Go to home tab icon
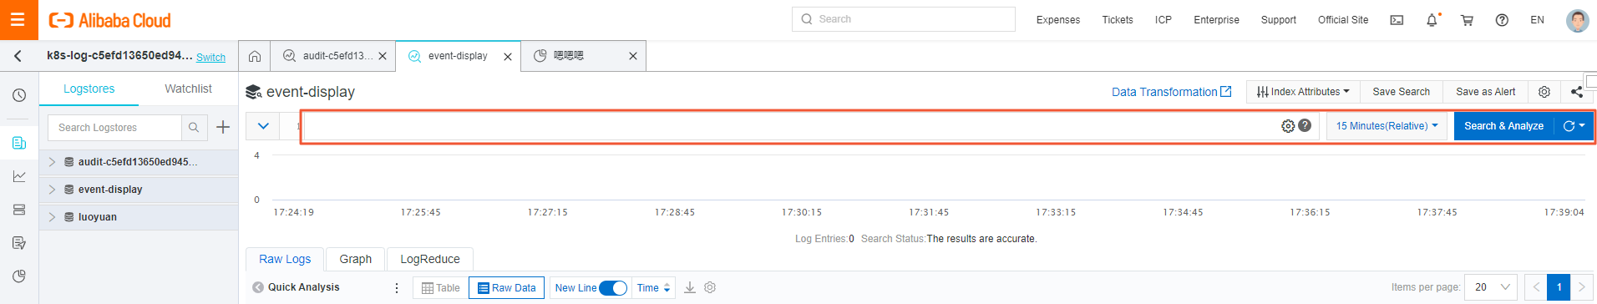The width and height of the screenshot is (1597, 304). 255,56
